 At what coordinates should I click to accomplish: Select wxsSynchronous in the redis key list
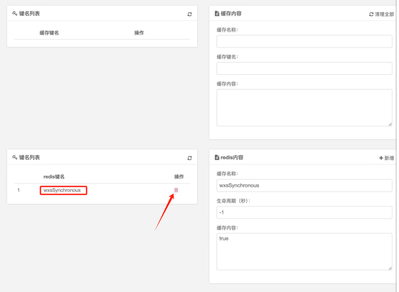coord(62,190)
